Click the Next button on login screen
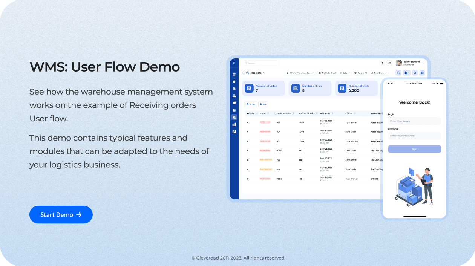The image size is (475, 266). (414, 149)
